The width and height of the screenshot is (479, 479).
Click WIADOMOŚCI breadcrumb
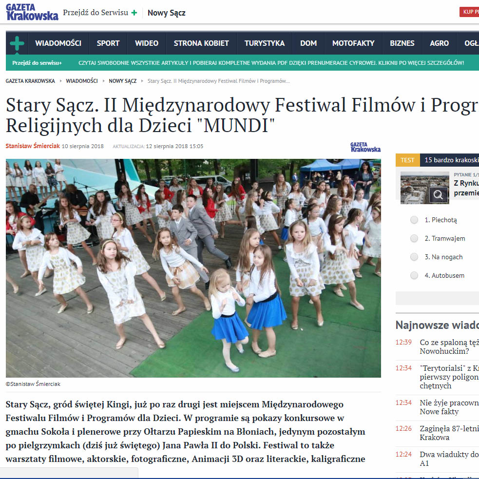82,81
